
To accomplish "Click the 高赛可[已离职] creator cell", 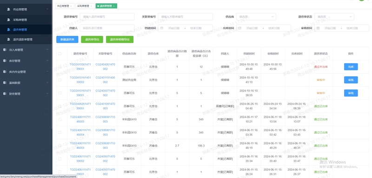I will pyautogui.click(x=225, y=106).
